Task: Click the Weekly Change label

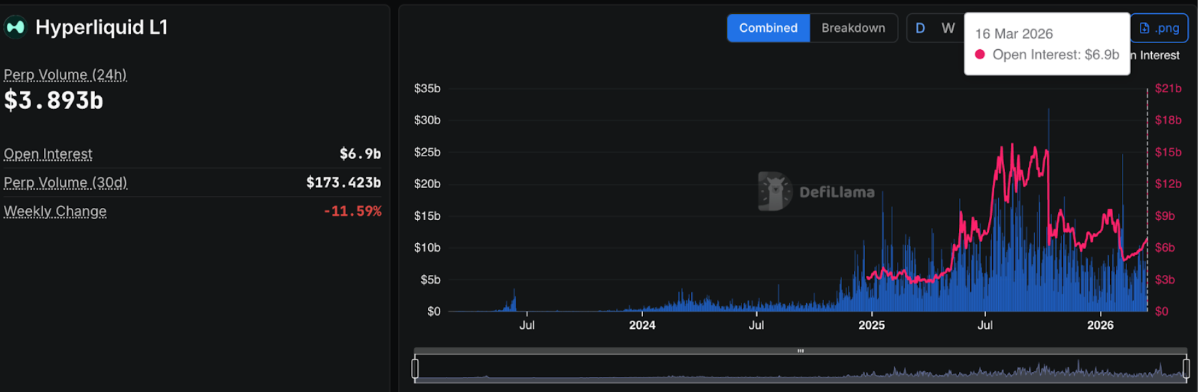Action: coord(55,211)
